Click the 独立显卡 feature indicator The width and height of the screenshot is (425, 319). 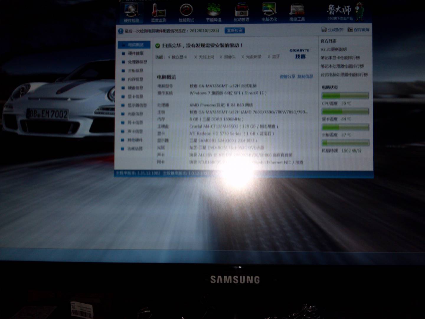click(x=177, y=57)
